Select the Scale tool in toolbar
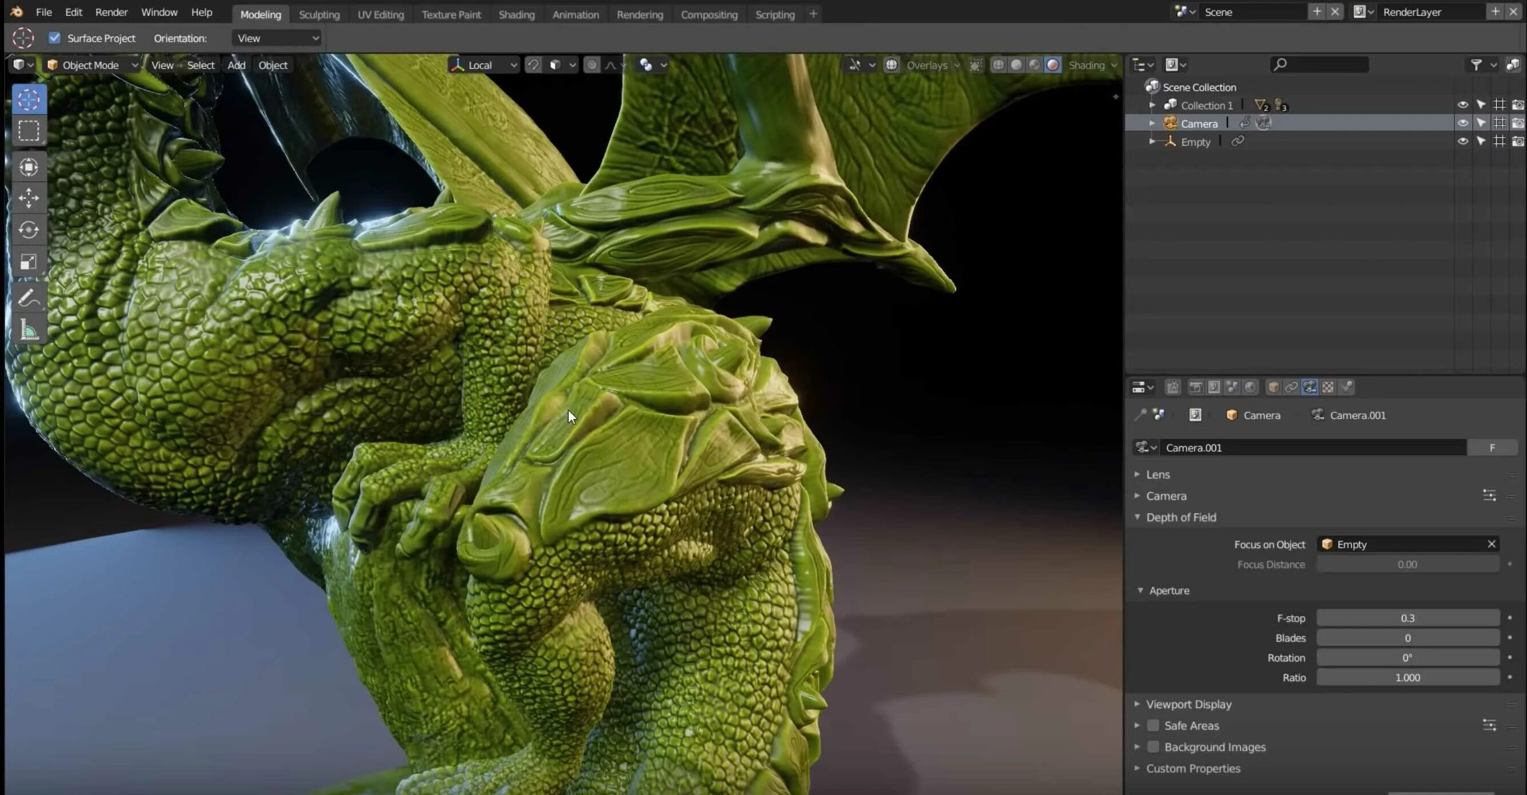 coord(29,262)
